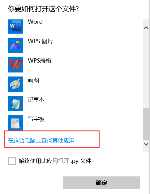Viewport: 150px width, 194px height.
Task: Select the Word list entry label
Action: [x=35, y=22]
